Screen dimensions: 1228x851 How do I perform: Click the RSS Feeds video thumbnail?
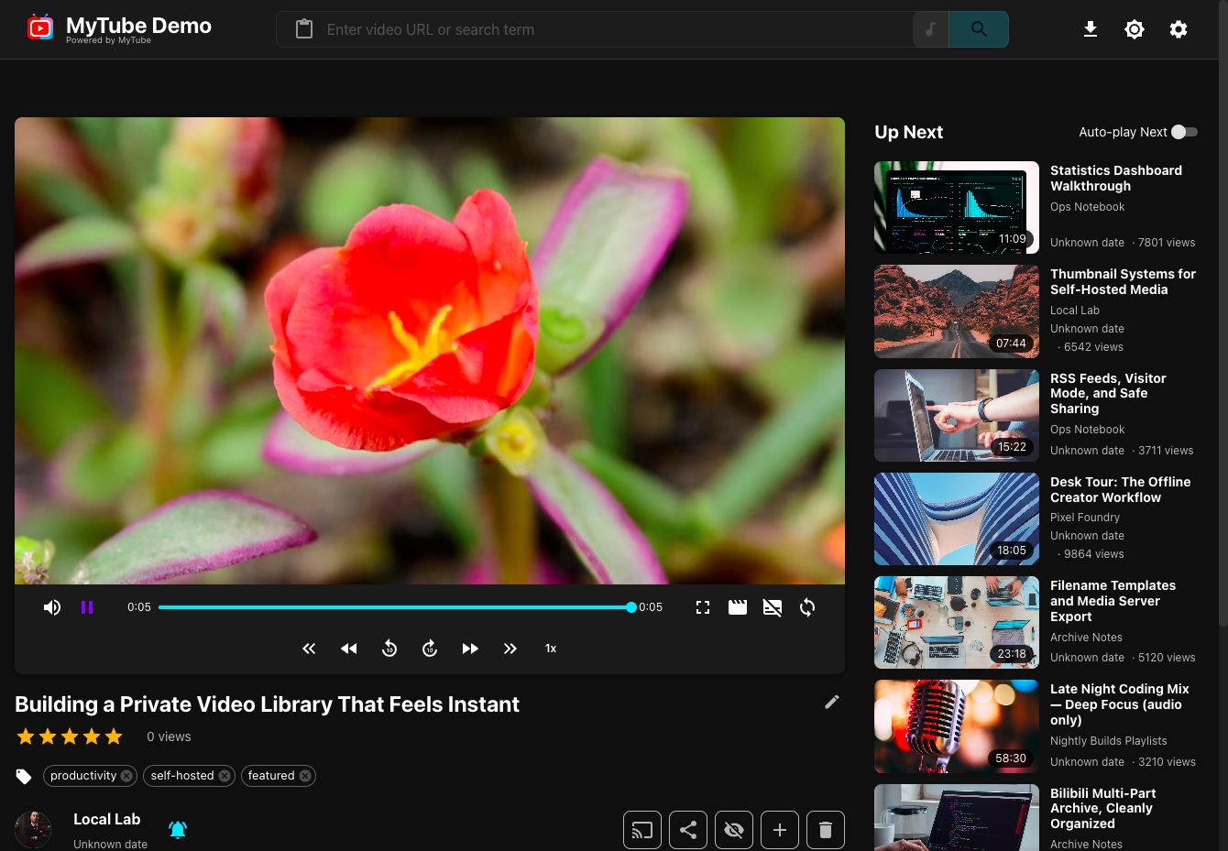(957, 415)
